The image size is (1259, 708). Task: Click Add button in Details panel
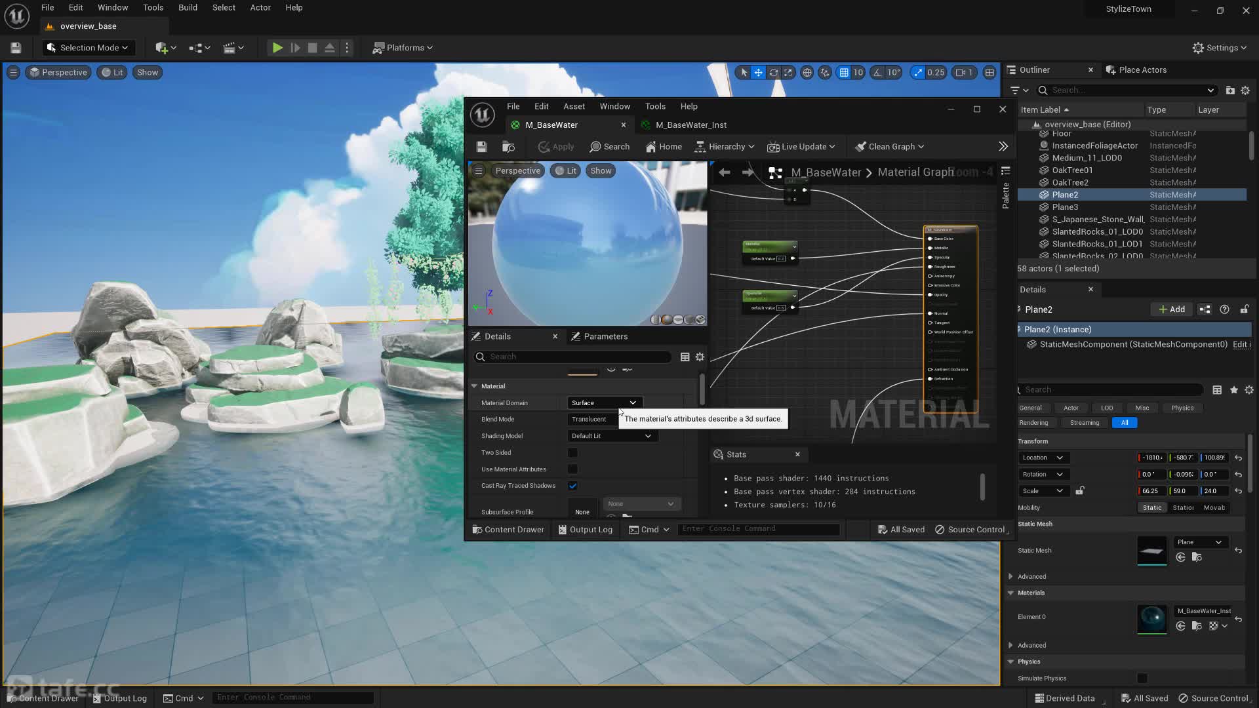[x=1171, y=310]
